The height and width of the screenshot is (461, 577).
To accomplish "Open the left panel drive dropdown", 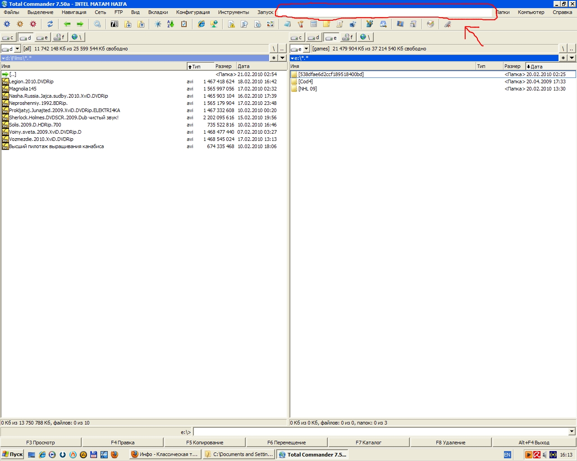I will pyautogui.click(x=11, y=49).
